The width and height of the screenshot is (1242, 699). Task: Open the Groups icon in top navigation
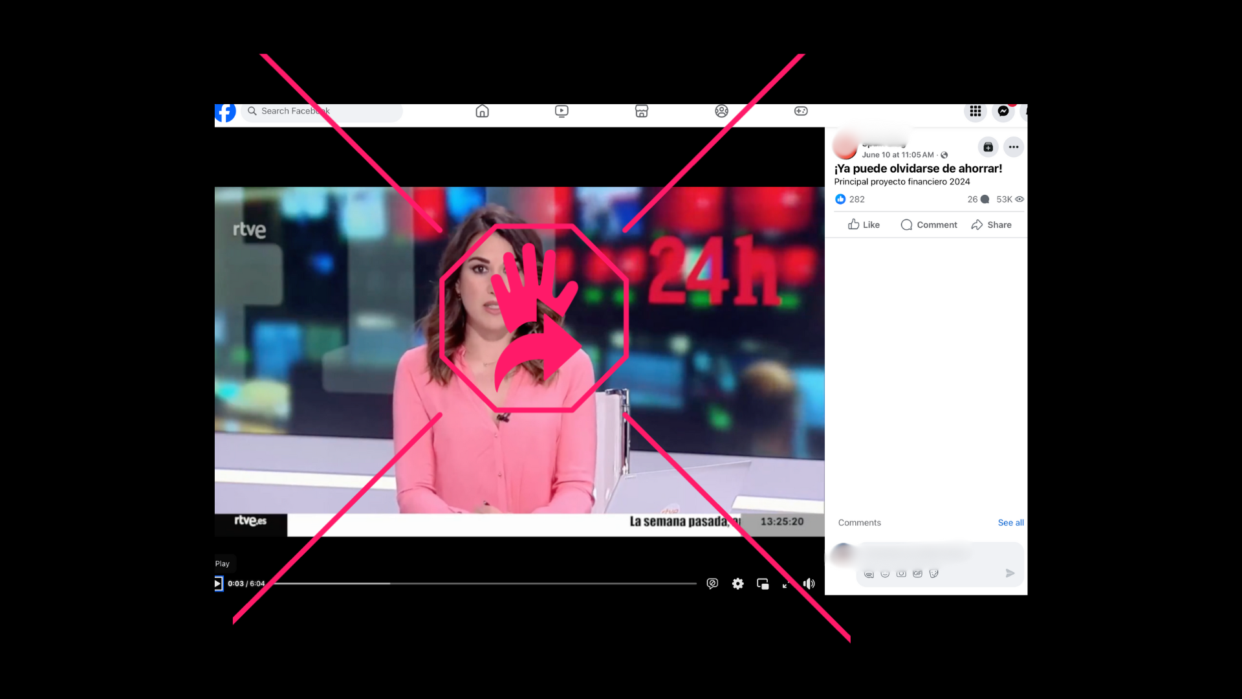click(721, 111)
